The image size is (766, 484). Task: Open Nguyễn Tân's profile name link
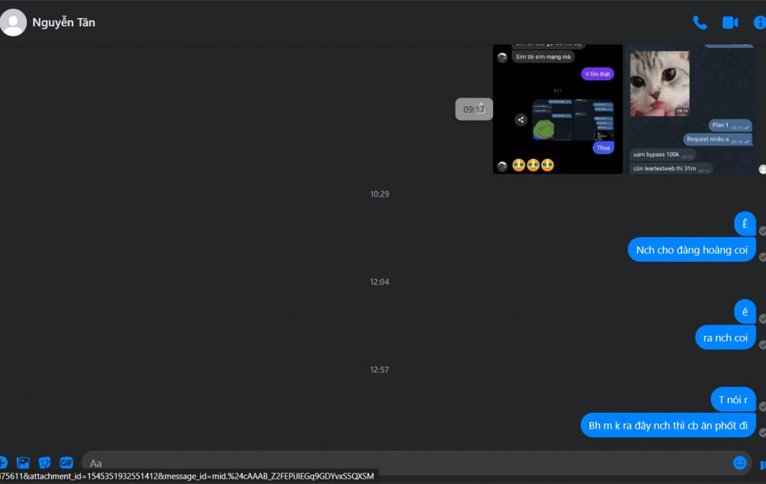pos(64,22)
